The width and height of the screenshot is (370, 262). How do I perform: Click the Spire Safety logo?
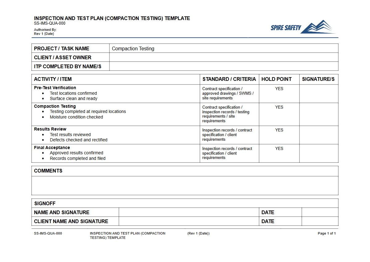[x=303, y=27]
